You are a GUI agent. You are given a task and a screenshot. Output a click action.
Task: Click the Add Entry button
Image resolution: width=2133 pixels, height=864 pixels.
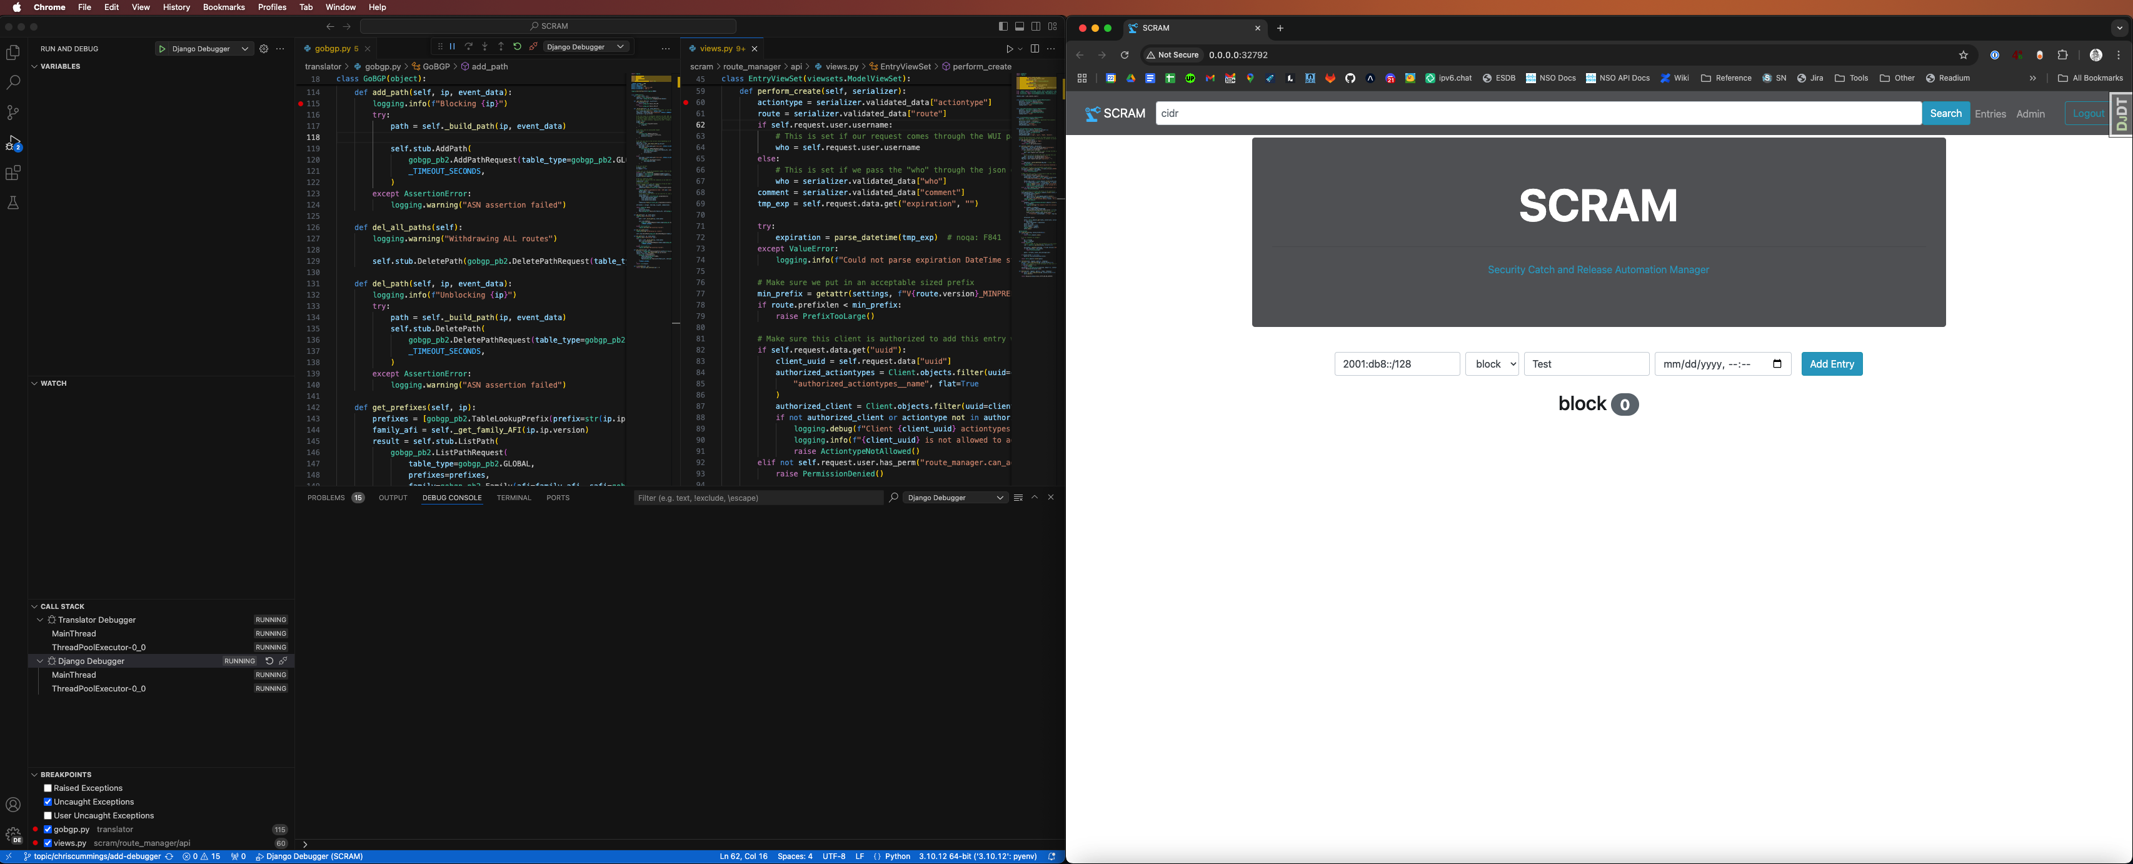click(x=1832, y=364)
